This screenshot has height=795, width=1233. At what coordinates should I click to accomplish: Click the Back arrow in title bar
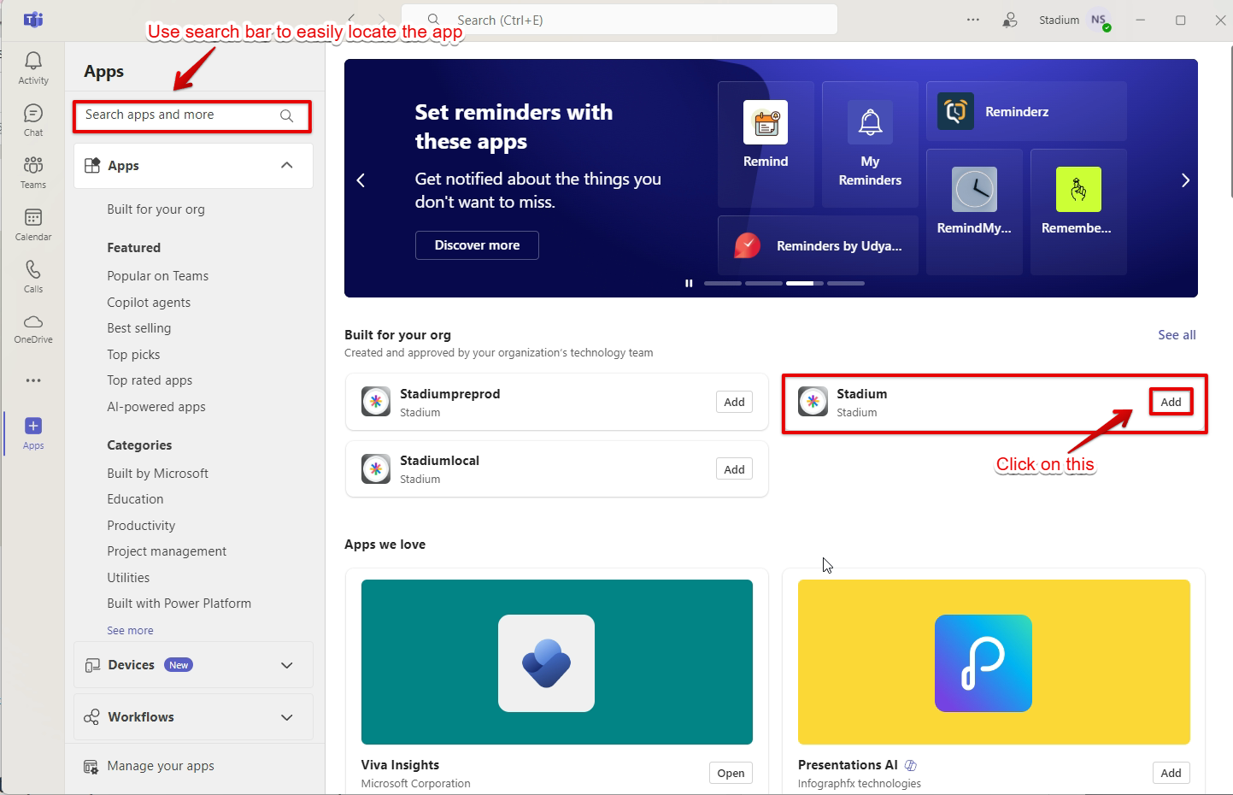pyautogui.click(x=351, y=20)
